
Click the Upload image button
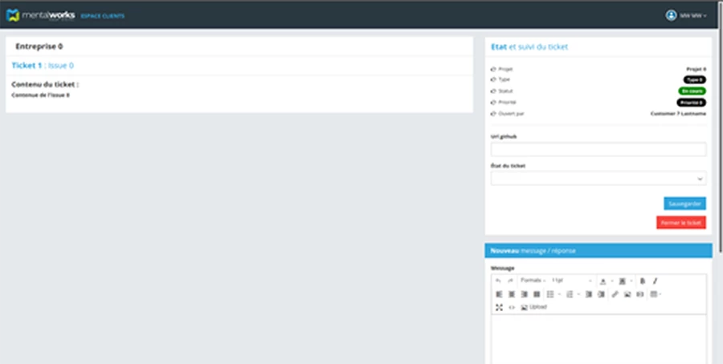tap(534, 307)
